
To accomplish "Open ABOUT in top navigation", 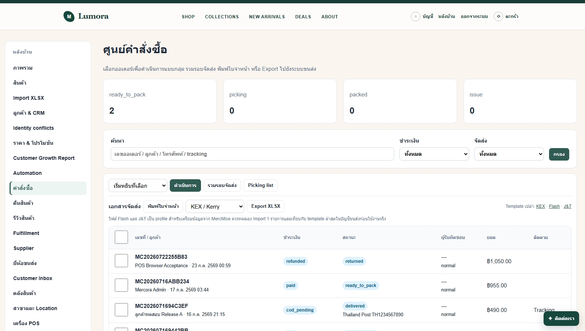I will (x=330, y=17).
